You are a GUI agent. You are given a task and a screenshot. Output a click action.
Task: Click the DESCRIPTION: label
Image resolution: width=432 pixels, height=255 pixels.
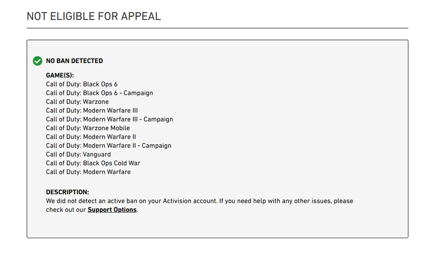pyautogui.click(x=68, y=192)
